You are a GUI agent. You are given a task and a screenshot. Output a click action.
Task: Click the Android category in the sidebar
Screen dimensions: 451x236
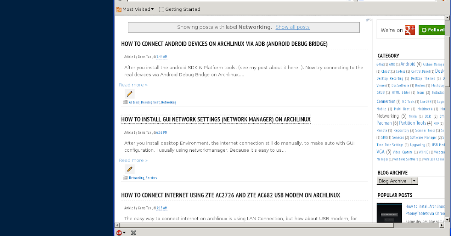click(408, 64)
